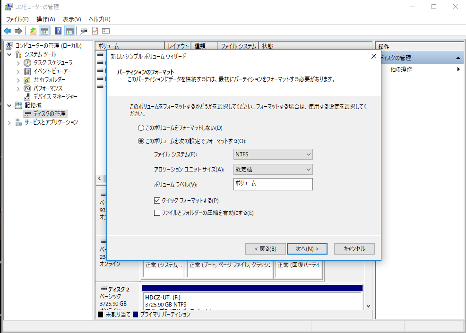Open デバイス マネージャー in the sidebar
This screenshot has height=333, width=466.
[x=55, y=97]
